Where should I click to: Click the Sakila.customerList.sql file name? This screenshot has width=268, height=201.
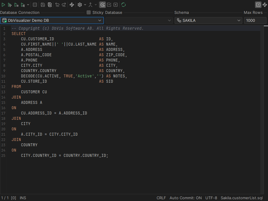click(242, 198)
